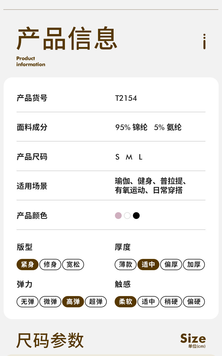Click the vertical info icon beside the title

tap(204, 42)
